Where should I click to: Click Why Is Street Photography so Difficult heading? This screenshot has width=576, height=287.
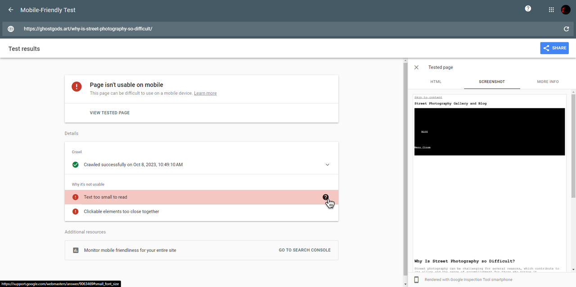[x=464, y=261]
